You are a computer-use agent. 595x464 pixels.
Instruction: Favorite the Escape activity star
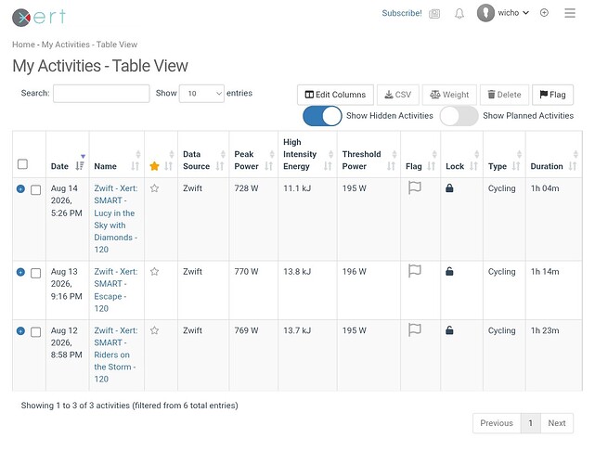coord(154,272)
